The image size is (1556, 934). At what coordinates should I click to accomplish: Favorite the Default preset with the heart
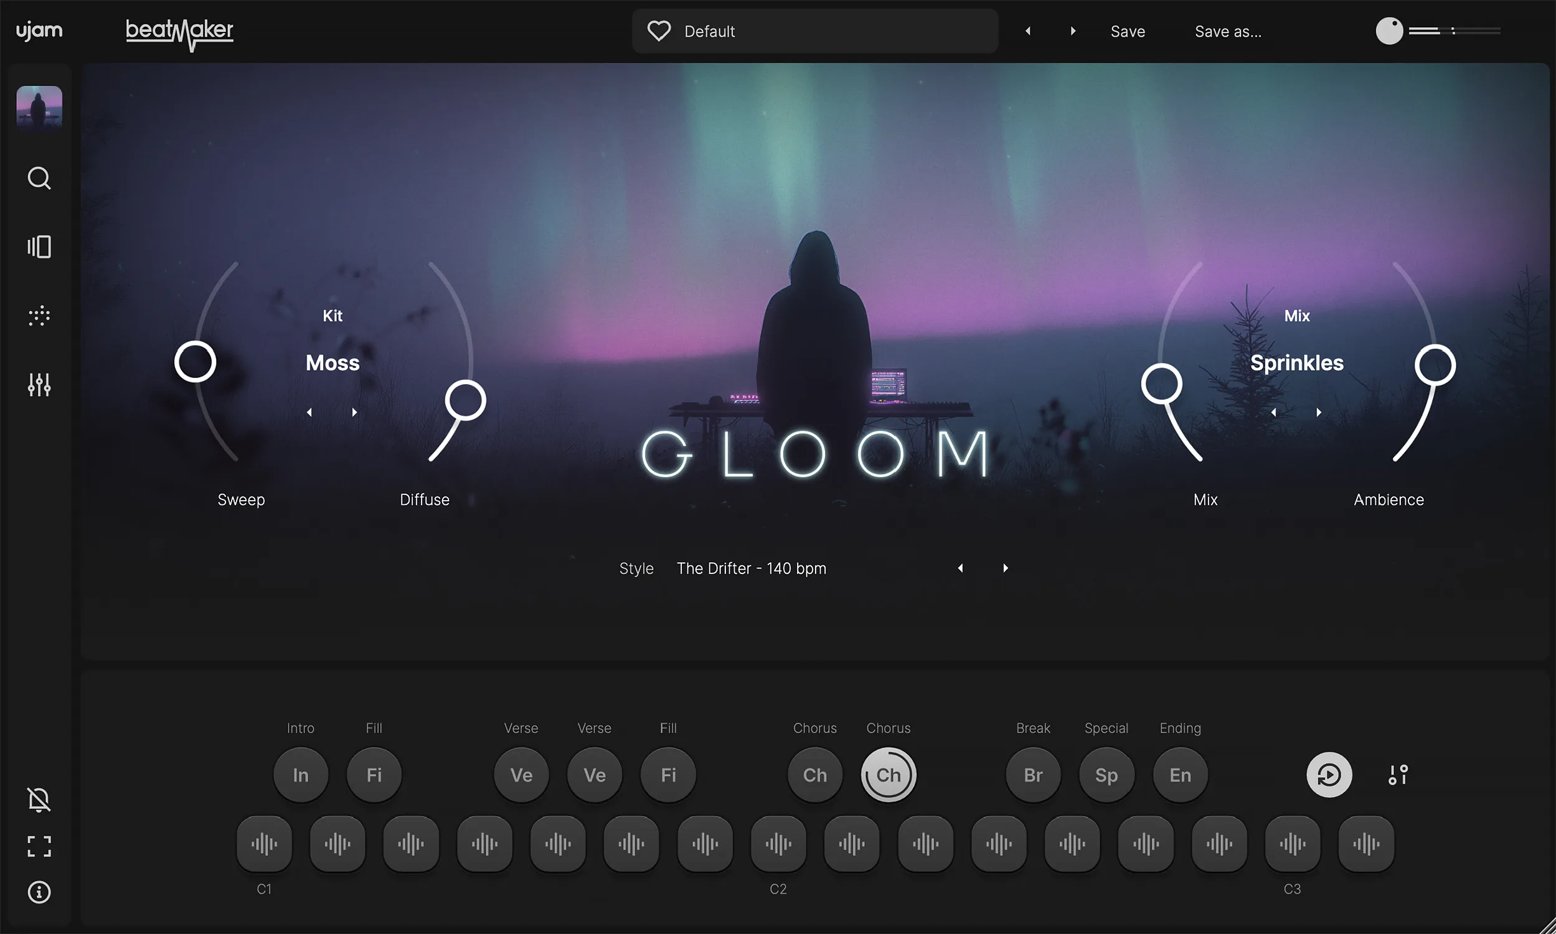coord(658,31)
